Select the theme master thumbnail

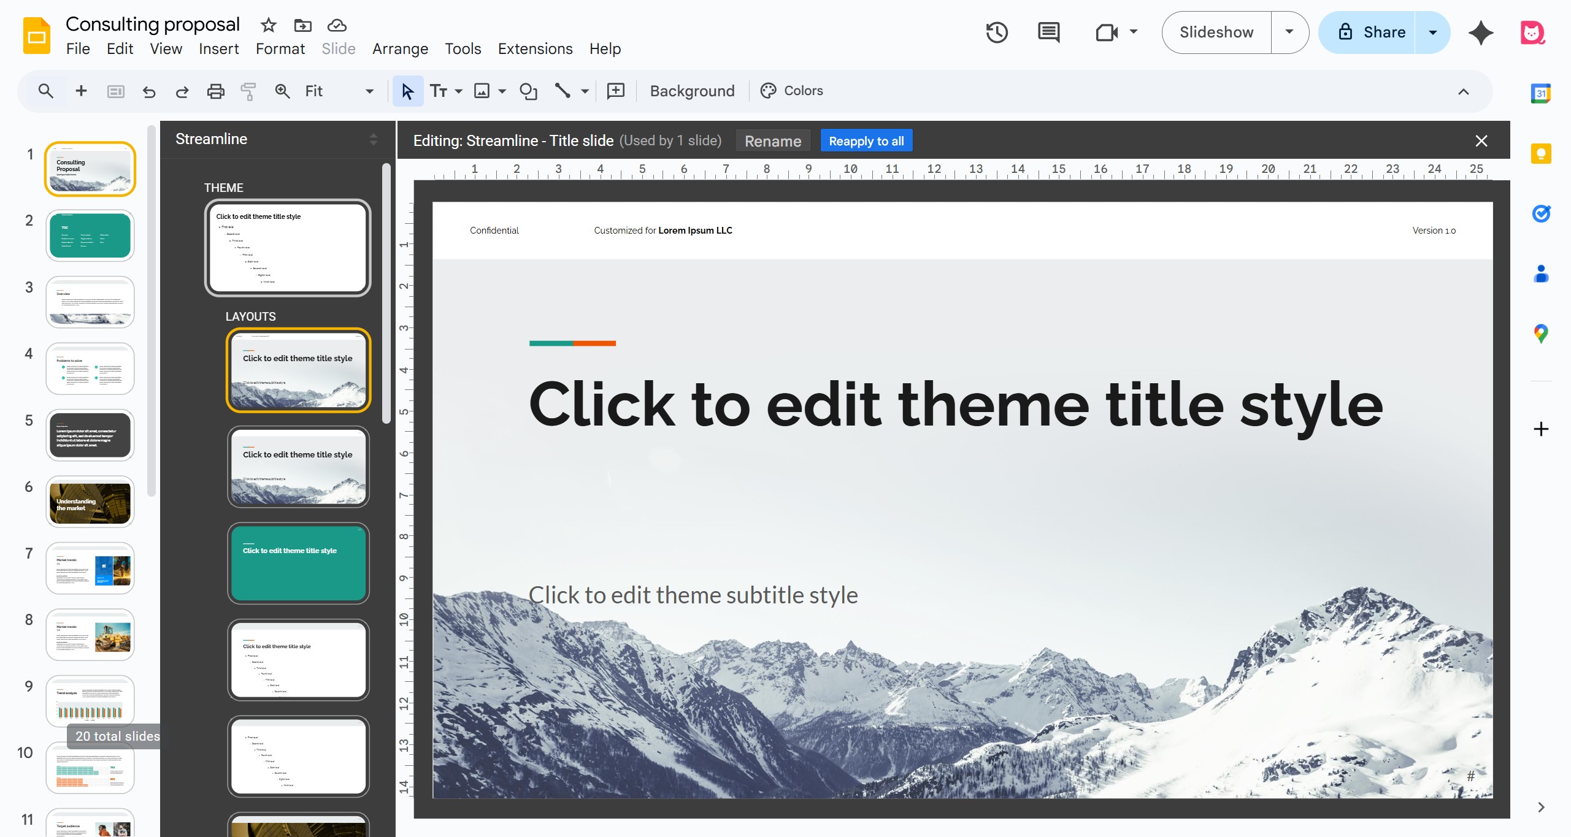coord(288,248)
